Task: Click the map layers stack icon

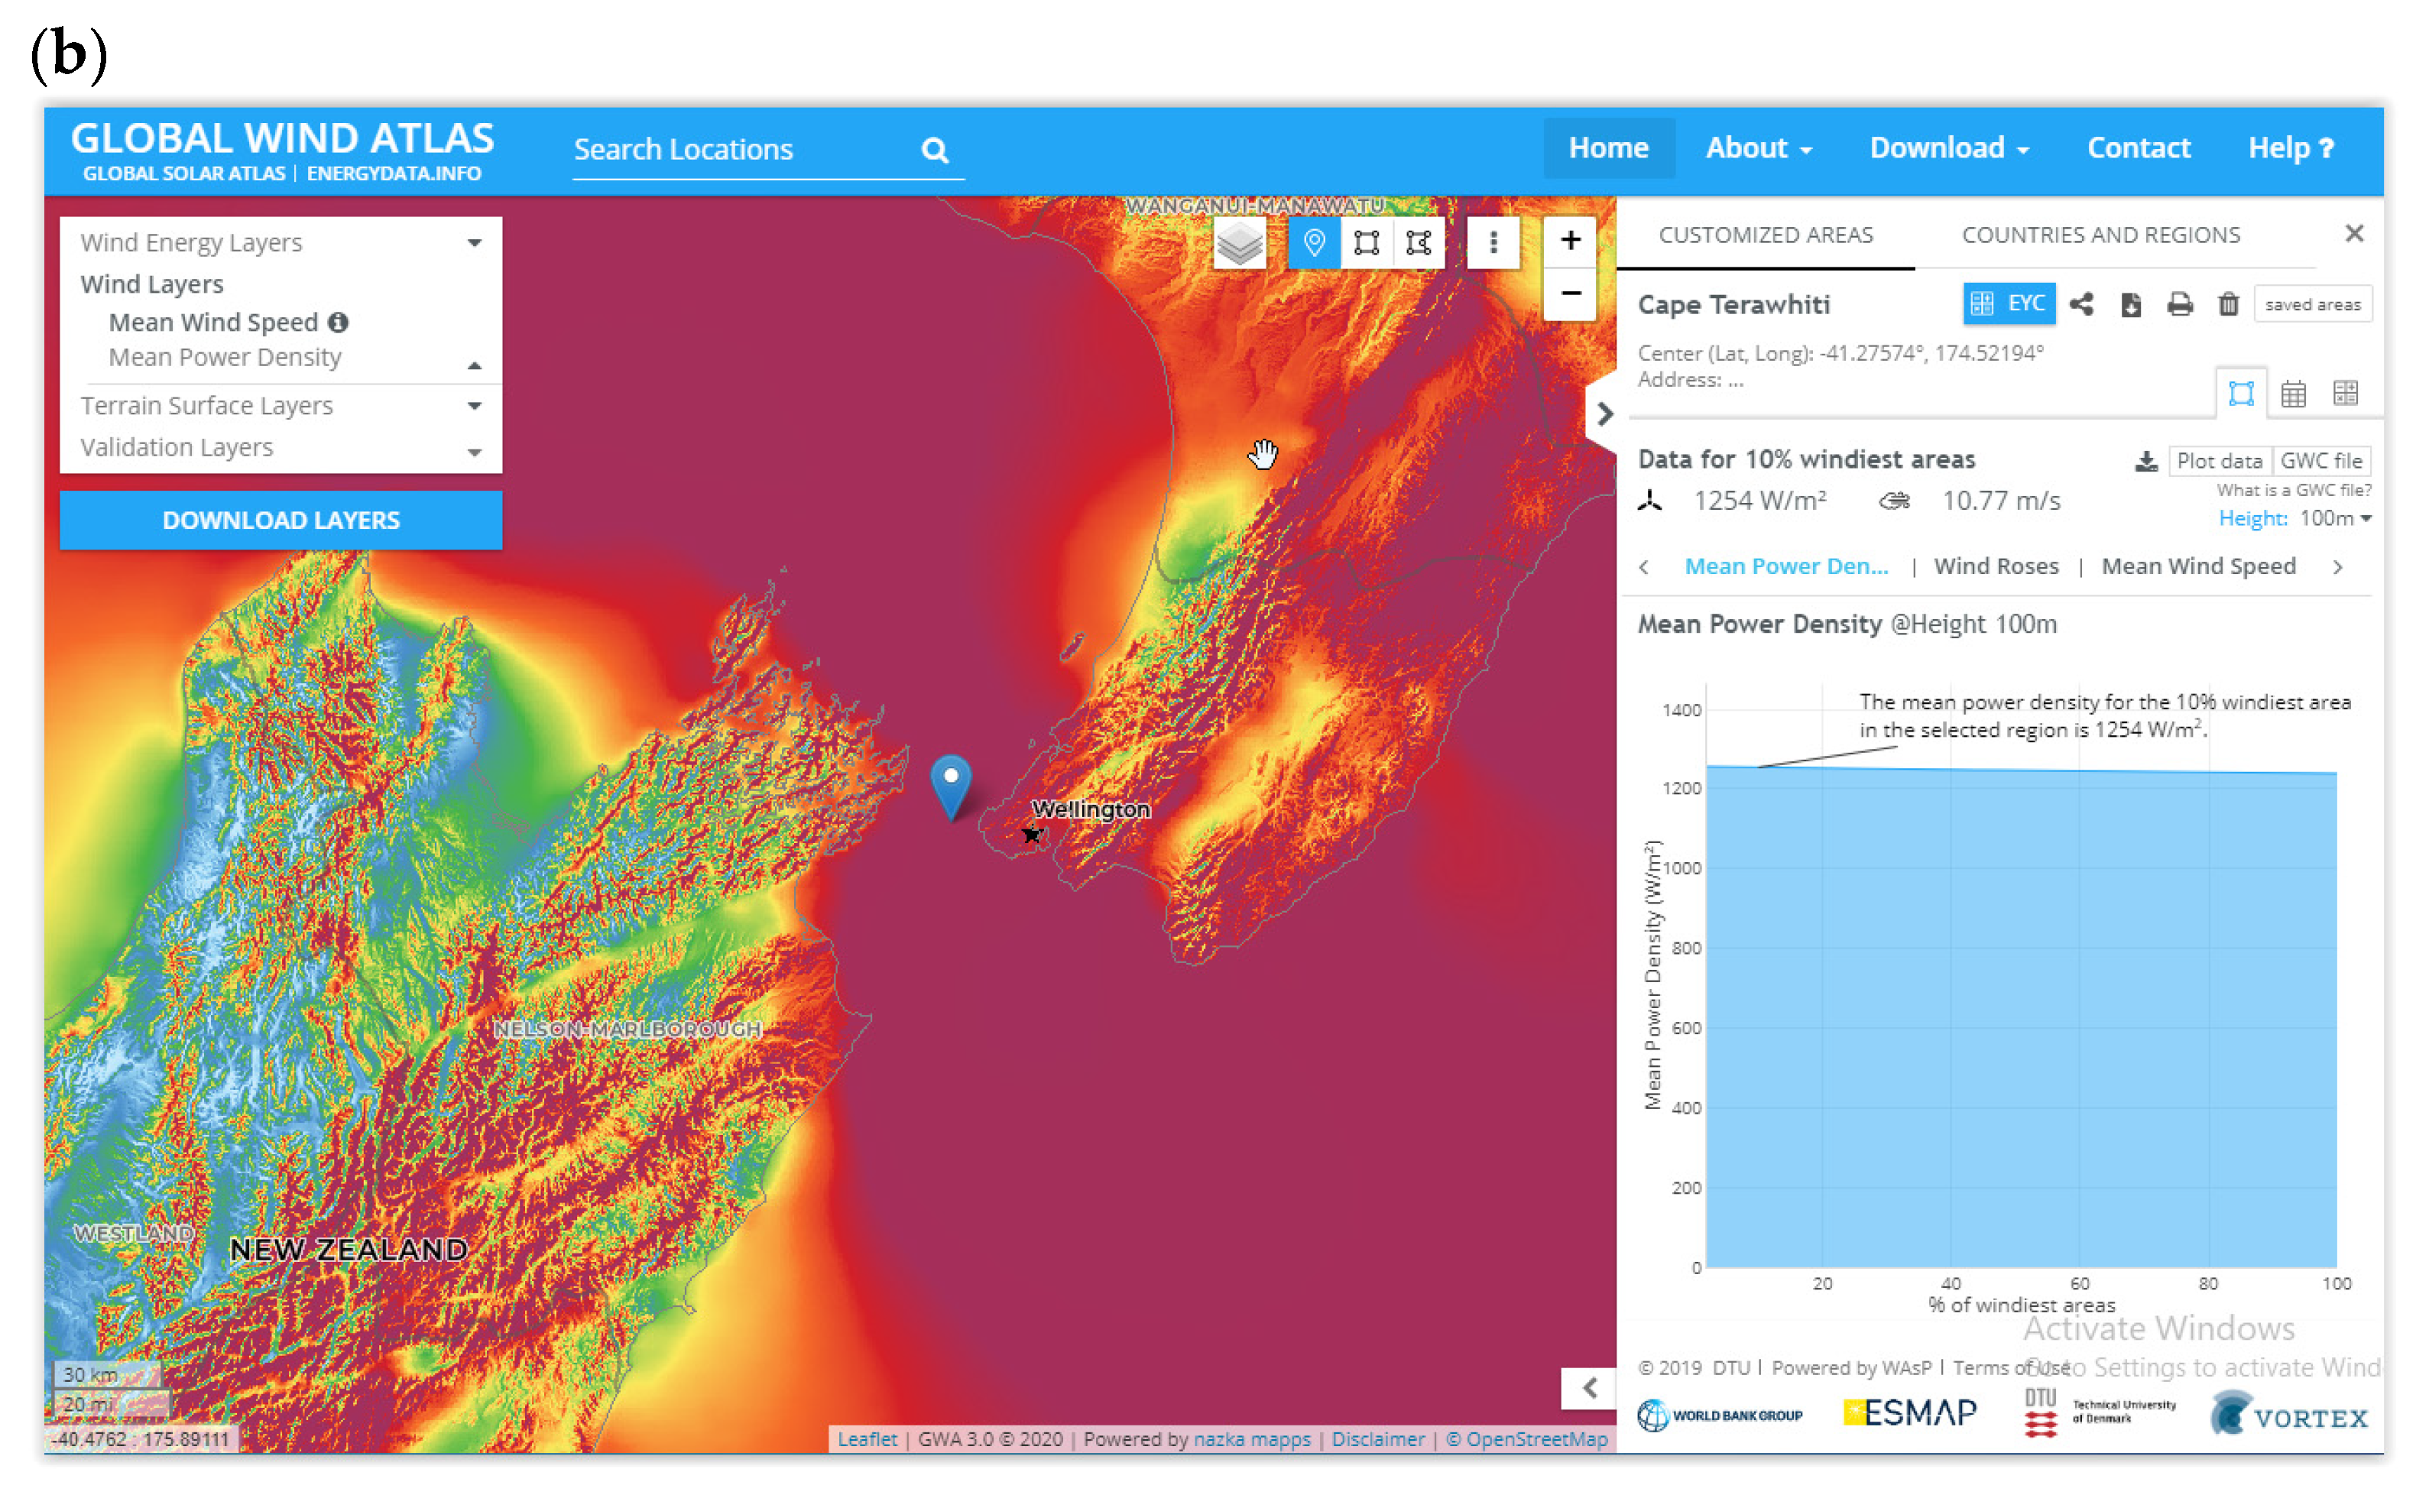Action: [1239, 242]
